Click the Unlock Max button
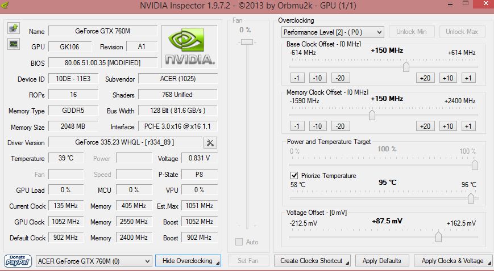494x271 pixels. pos(462,32)
